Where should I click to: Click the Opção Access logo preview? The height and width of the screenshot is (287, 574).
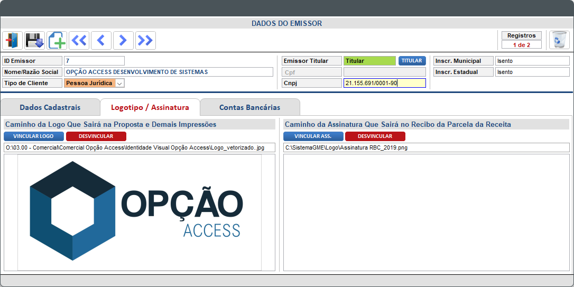click(140, 212)
